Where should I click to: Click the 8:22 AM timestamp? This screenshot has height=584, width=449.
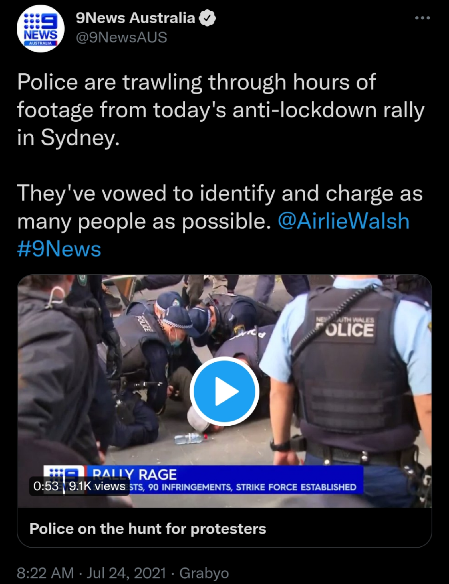[x=45, y=573]
